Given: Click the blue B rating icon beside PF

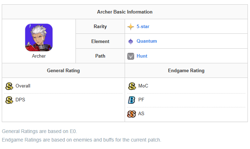Looking at the screenshot, I should [131, 100].
